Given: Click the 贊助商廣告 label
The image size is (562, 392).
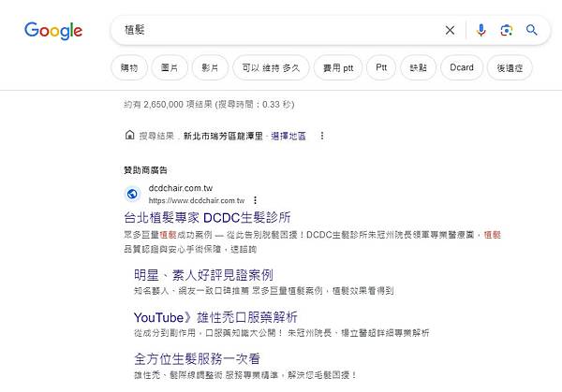Looking at the screenshot, I should pos(145,170).
